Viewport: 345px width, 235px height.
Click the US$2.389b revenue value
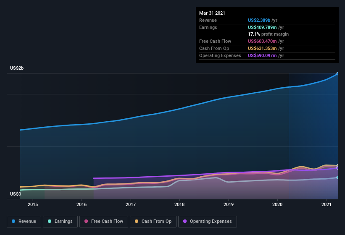(x=259, y=20)
